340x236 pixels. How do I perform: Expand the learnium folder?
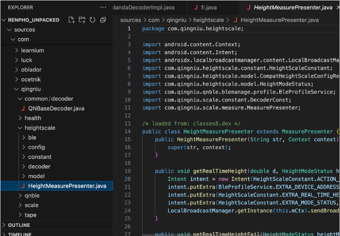pyautogui.click(x=32, y=50)
